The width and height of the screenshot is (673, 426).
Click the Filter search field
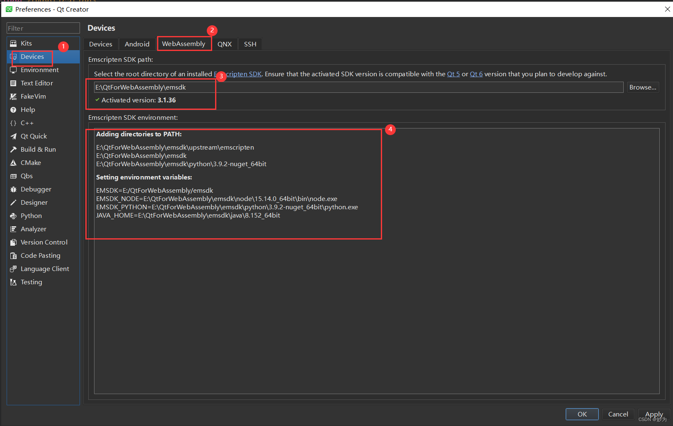click(43, 28)
